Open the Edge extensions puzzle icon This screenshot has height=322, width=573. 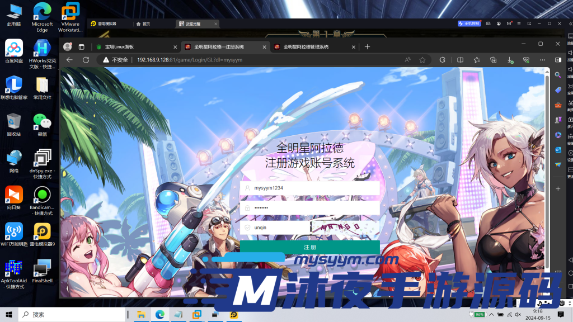[x=442, y=60]
